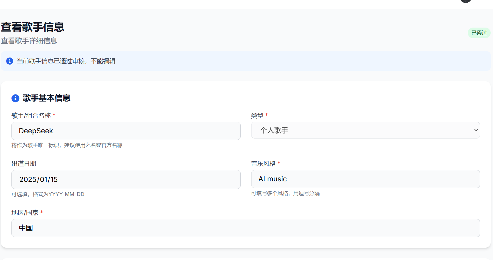Viewport: 493px width, 260px height.
Task: Click the 音乐风格 field containing AI music
Action: [x=365, y=179]
